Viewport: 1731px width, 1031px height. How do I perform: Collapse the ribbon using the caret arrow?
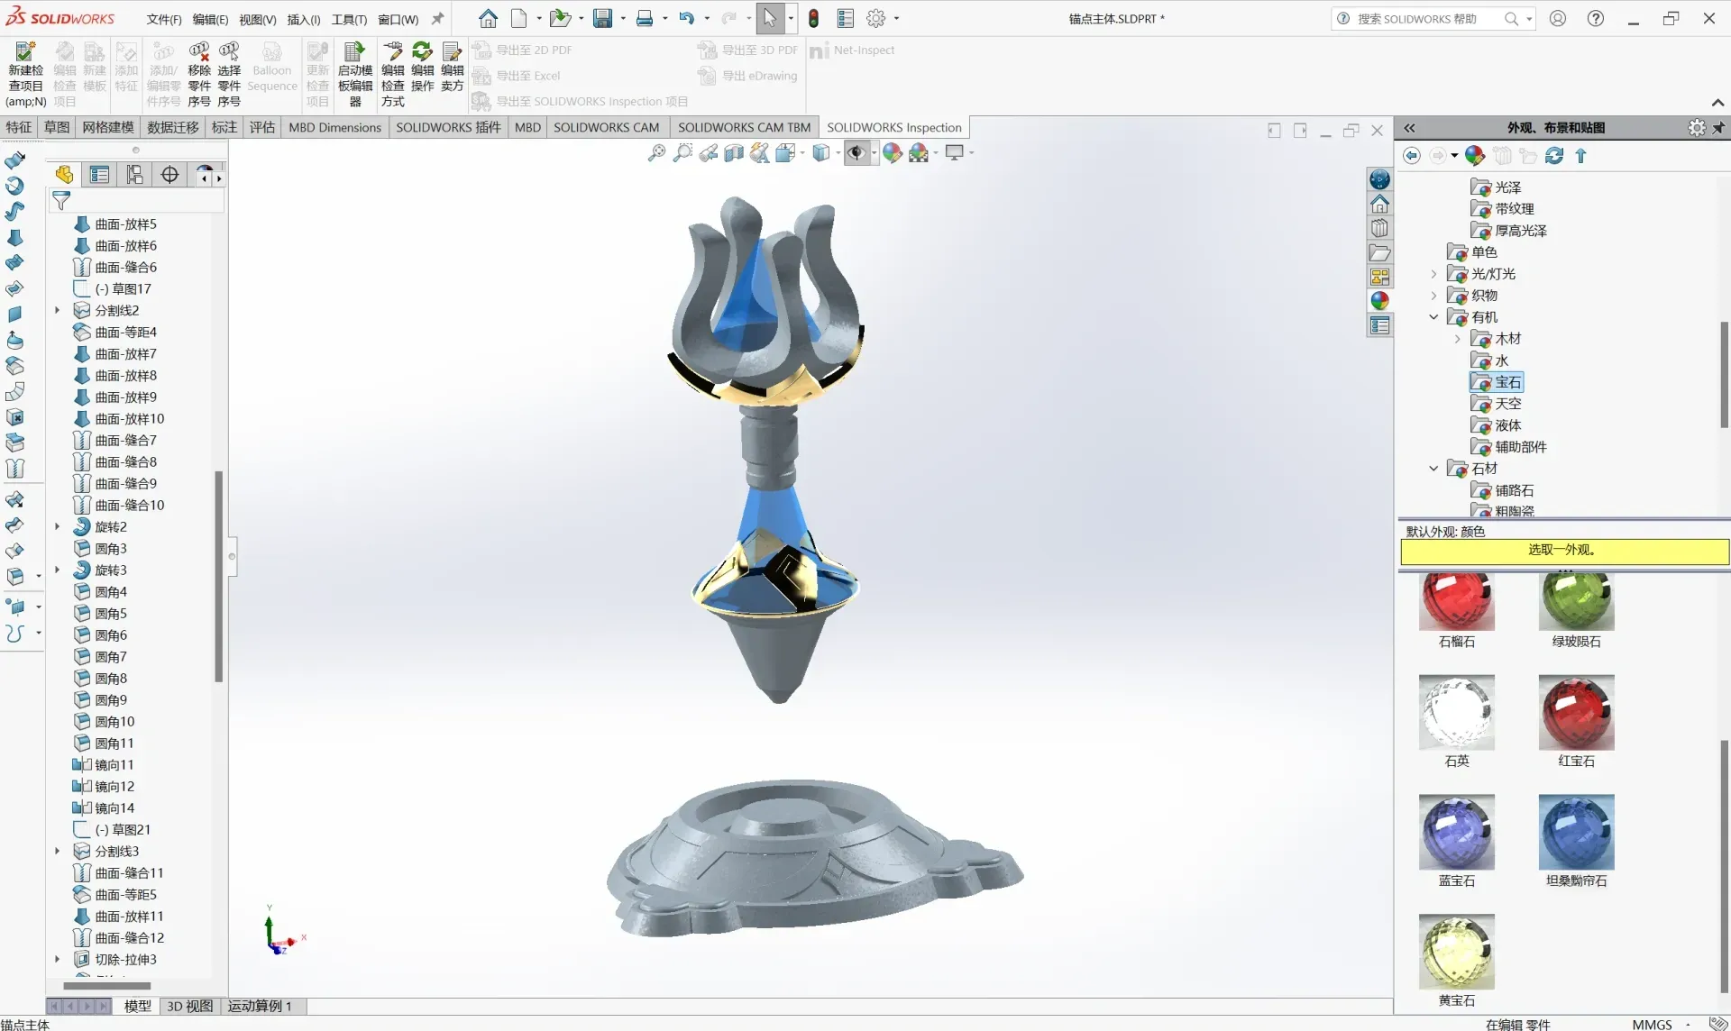pyautogui.click(x=1717, y=103)
